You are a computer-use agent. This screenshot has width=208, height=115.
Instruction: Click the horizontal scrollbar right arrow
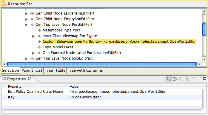pos(200,64)
